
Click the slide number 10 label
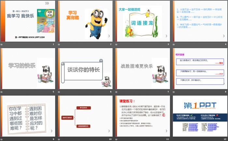[110, 139]
